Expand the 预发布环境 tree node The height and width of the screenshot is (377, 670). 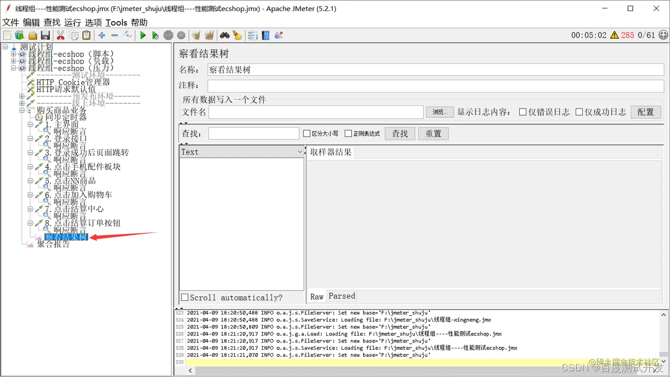22,96
